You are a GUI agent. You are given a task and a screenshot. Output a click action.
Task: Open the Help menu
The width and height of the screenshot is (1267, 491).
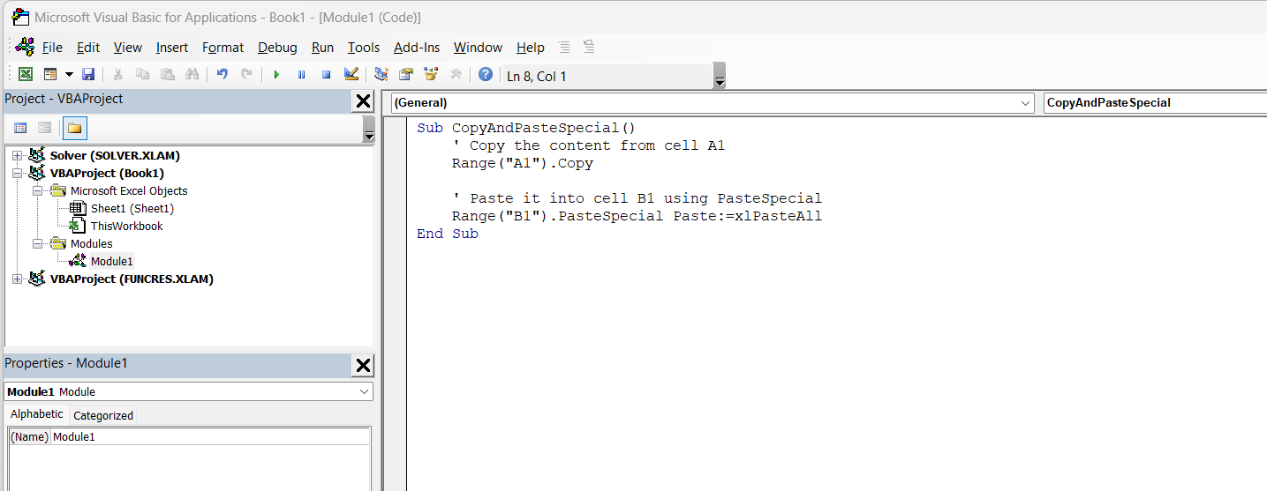tap(531, 48)
